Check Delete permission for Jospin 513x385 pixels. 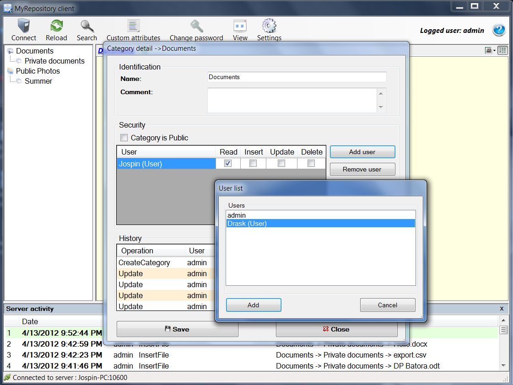(x=311, y=163)
